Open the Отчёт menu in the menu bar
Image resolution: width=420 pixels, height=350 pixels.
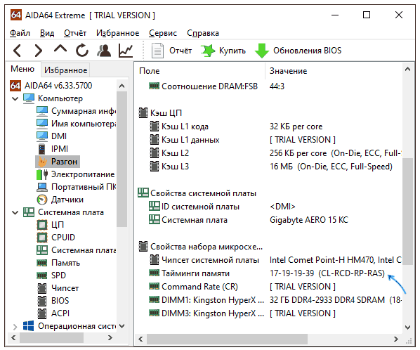(75, 33)
